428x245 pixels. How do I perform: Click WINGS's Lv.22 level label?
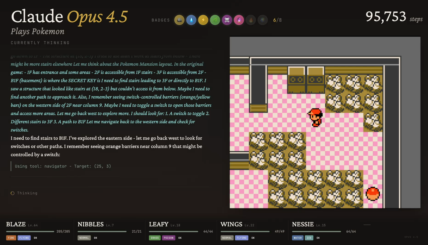click(x=250, y=225)
